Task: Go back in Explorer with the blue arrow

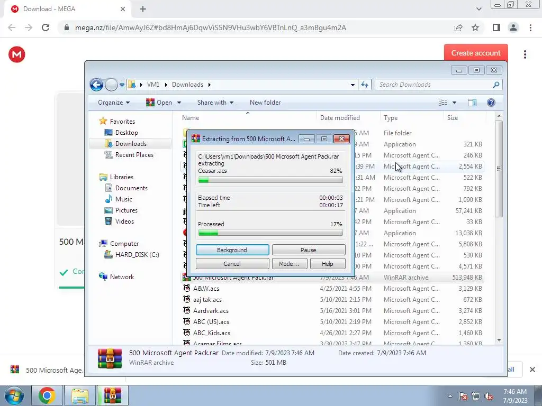Action: click(x=96, y=85)
